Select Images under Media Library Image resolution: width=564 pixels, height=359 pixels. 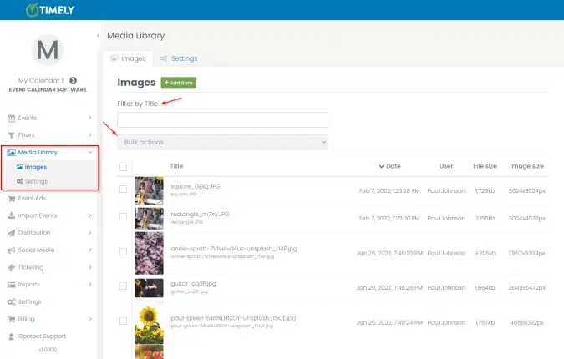[36, 167]
